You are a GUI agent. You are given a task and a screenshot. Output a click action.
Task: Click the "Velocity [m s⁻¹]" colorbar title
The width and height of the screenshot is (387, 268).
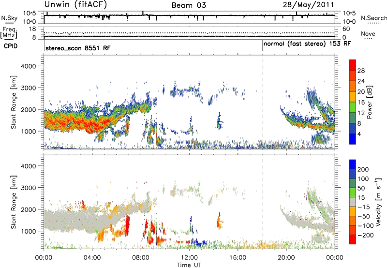(378, 202)
